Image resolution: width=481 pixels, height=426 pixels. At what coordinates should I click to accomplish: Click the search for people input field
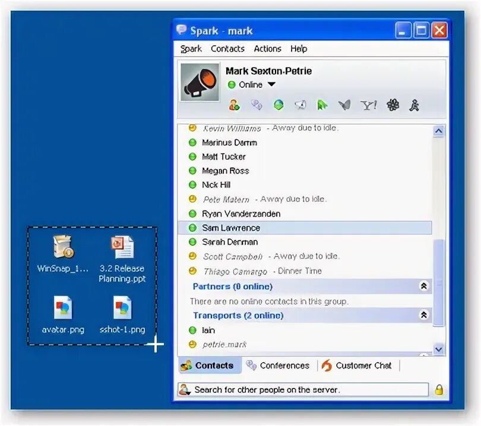tap(303, 390)
